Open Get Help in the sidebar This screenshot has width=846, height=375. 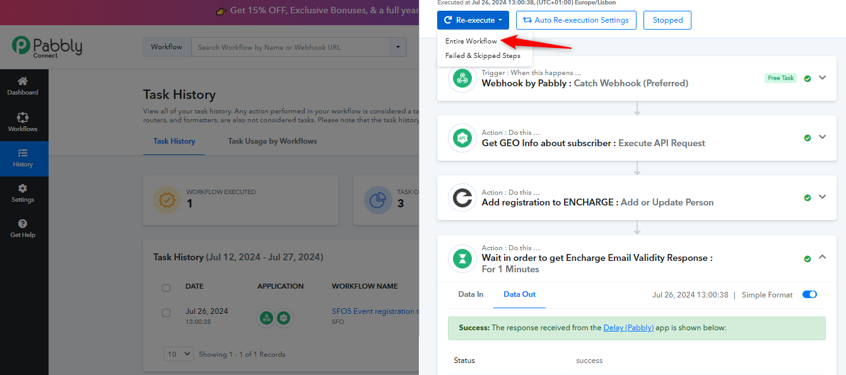[23, 229]
